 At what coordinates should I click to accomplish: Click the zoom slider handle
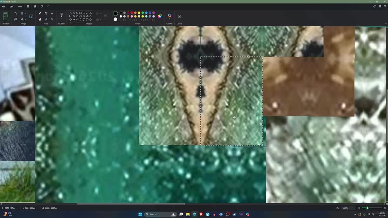(x=367, y=208)
